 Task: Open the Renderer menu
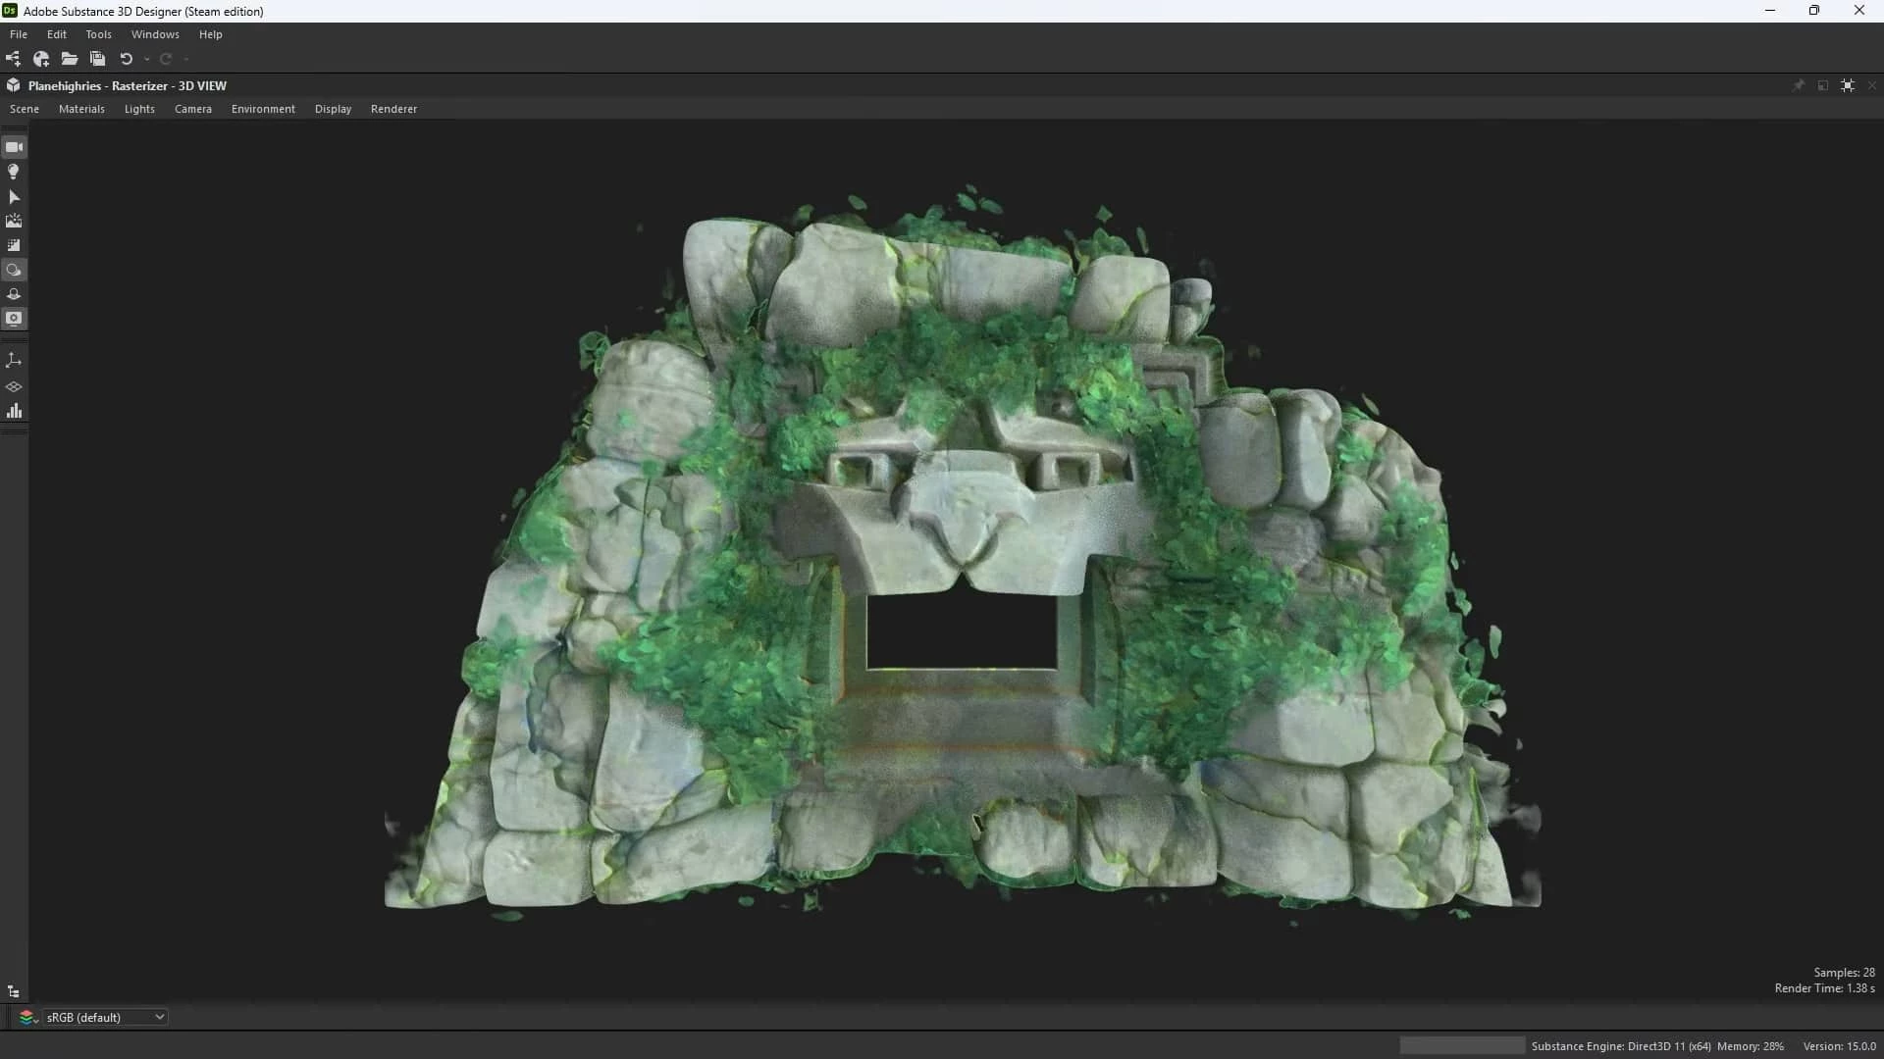pyautogui.click(x=393, y=109)
